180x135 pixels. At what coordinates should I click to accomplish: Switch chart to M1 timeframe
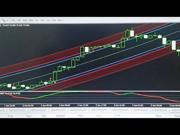pos(13,20)
